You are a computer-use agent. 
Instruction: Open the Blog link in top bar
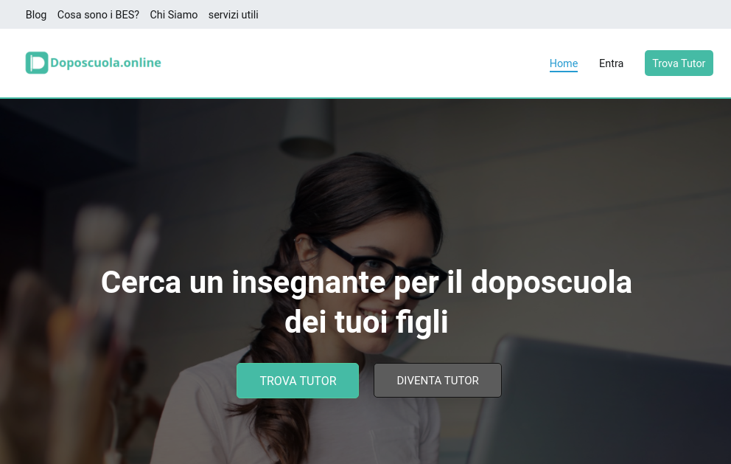click(36, 15)
